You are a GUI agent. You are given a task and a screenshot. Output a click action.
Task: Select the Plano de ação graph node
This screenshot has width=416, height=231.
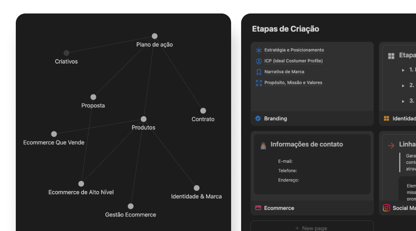154,36
